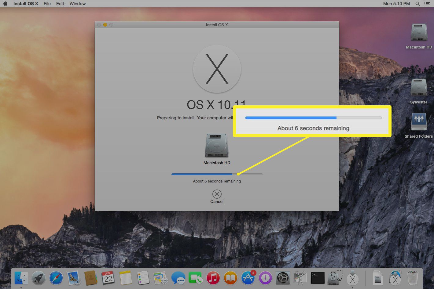
Task: Click the Calendar dock icon
Action: [108, 278]
